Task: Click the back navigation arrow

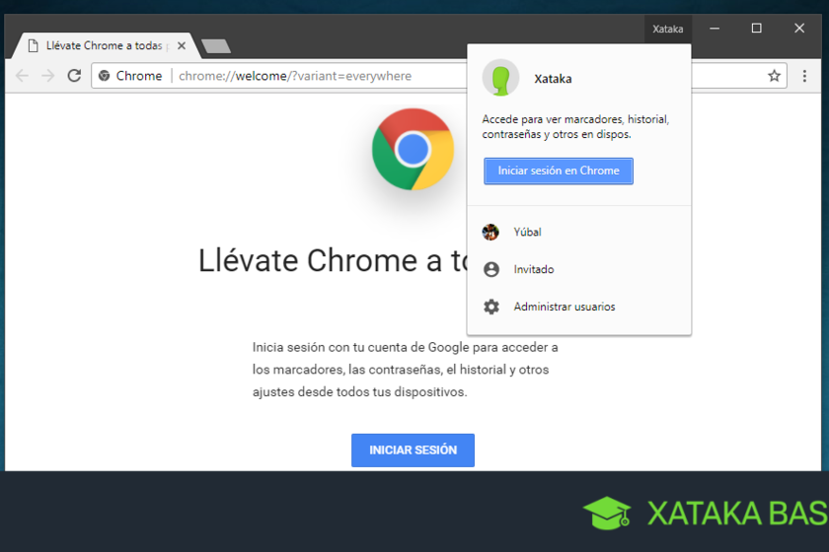Action: tap(22, 76)
